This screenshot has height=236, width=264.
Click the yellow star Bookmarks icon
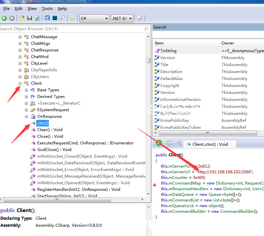72,18
